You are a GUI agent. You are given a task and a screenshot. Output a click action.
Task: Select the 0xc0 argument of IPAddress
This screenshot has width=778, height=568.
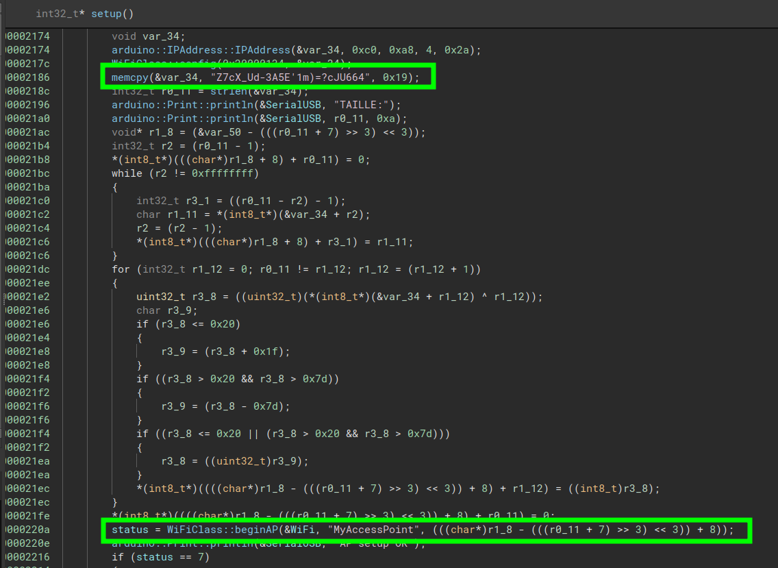364,50
